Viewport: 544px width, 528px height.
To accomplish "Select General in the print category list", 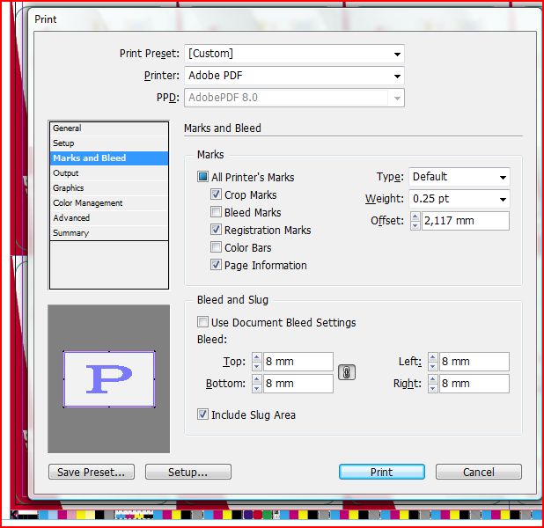I will pyautogui.click(x=109, y=128).
